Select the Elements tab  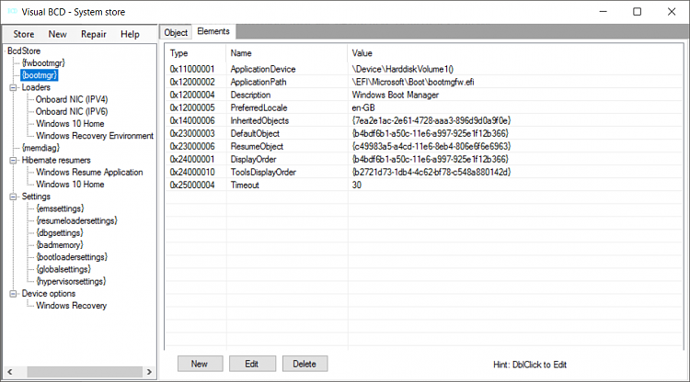pyautogui.click(x=213, y=31)
